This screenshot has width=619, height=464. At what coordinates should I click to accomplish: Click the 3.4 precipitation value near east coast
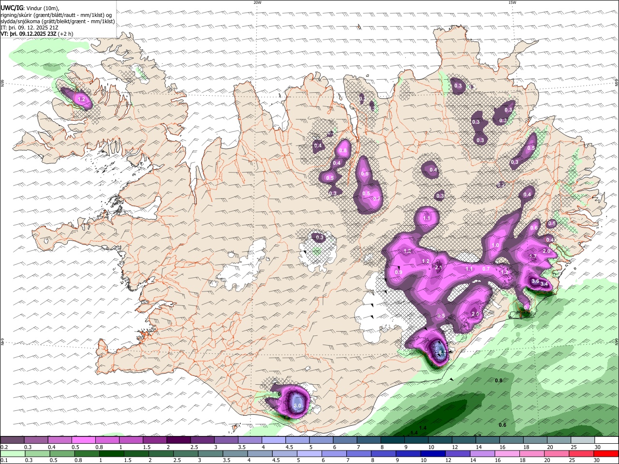click(x=545, y=284)
